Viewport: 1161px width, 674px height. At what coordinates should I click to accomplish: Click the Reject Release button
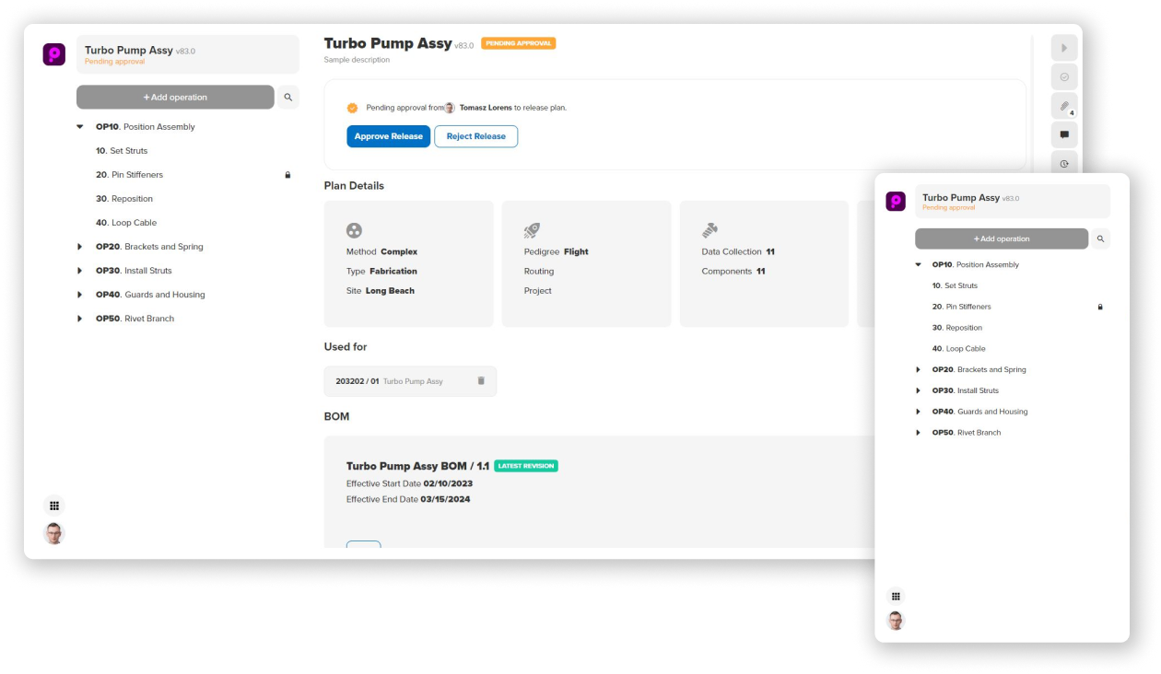pyautogui.click(x=475, y=136)
